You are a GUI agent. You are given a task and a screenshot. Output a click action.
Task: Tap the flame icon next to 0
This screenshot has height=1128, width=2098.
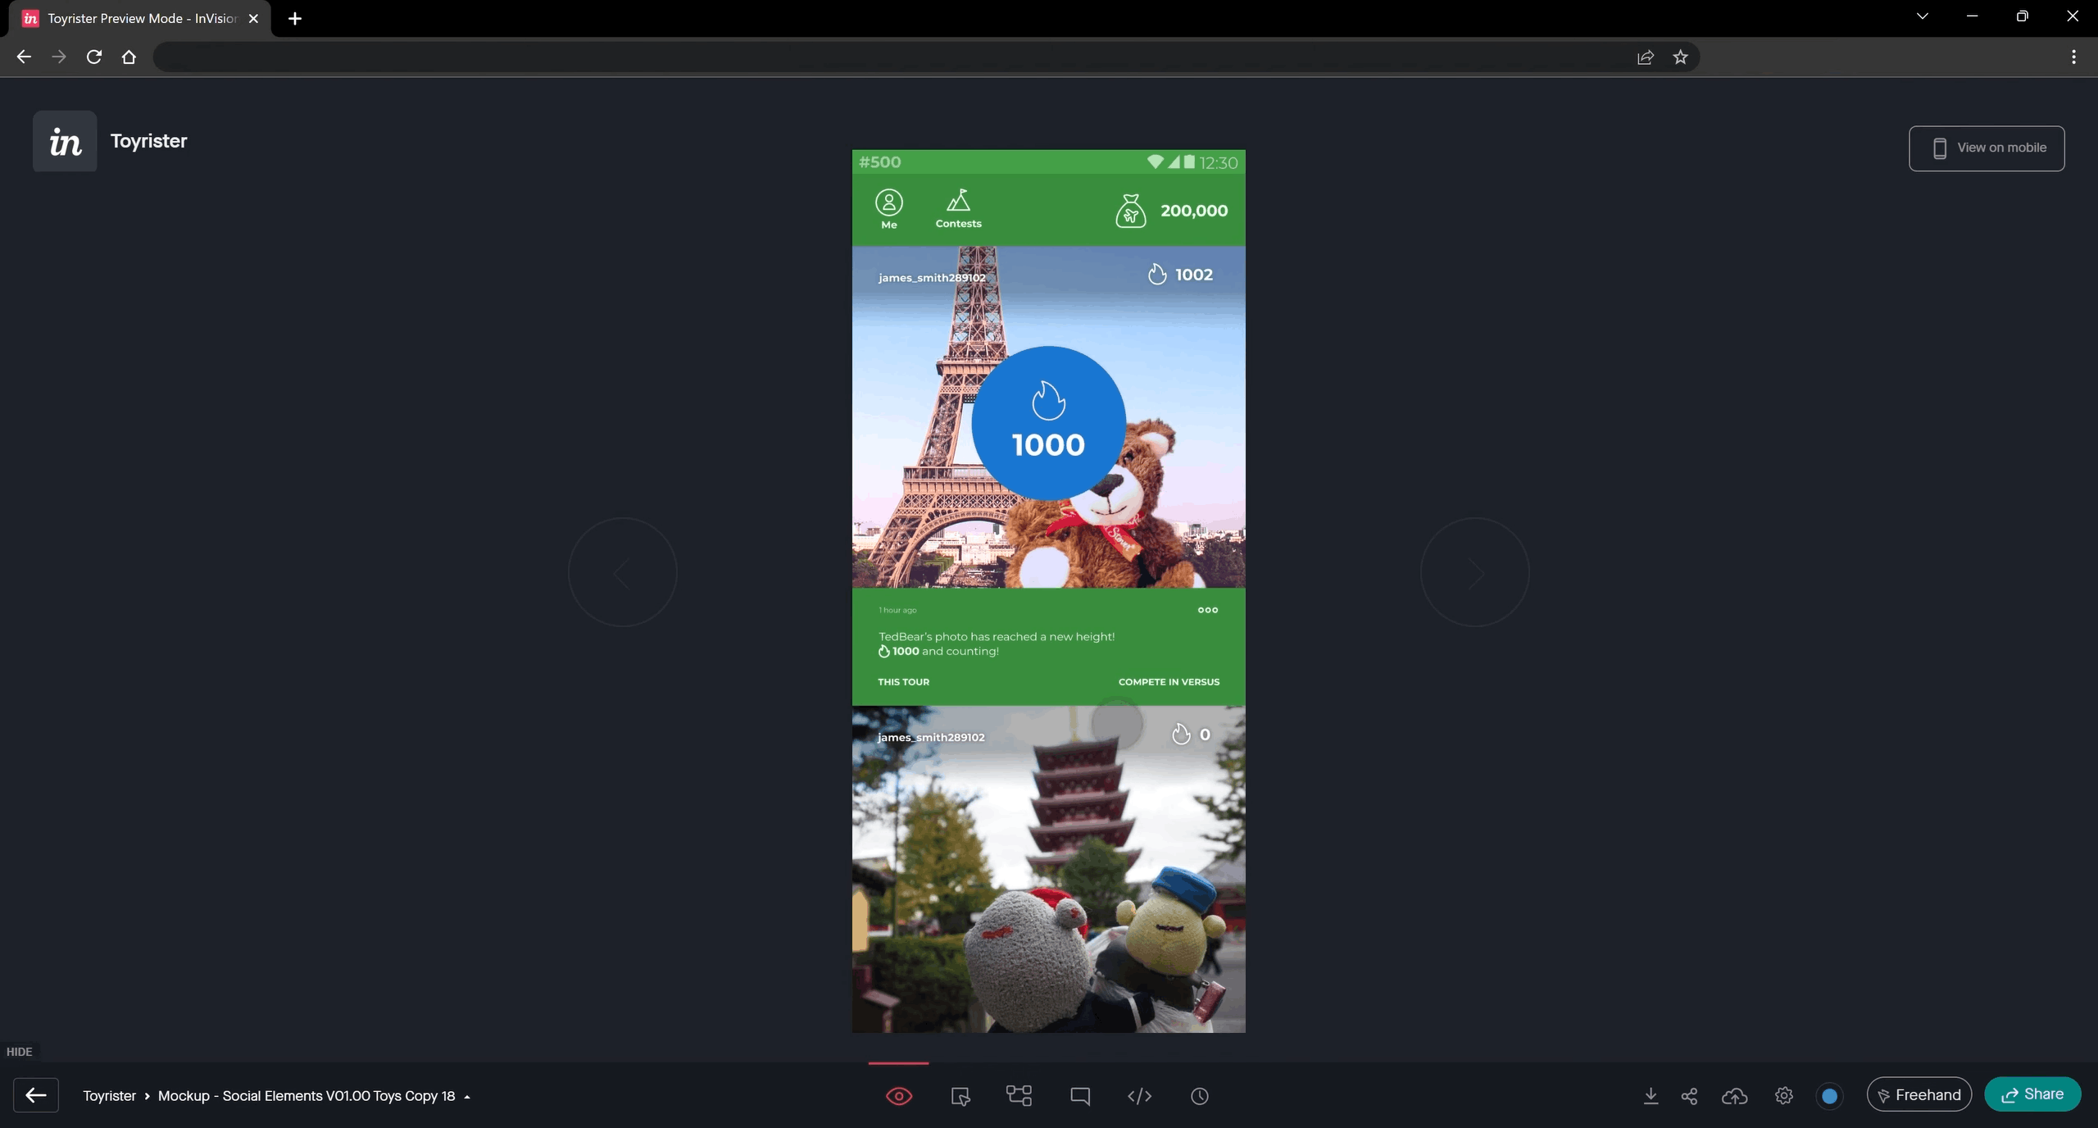[x=1181, y=734]
